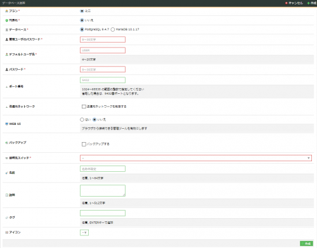Click the icon beside 送信元ネットワーク label
The image size is (317, 248).
6,107
